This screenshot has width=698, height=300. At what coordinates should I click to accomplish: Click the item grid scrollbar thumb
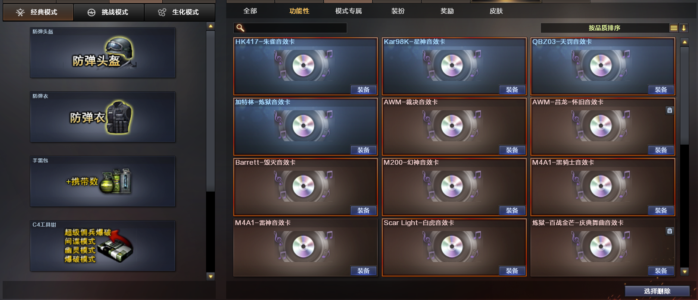[685, 95]
